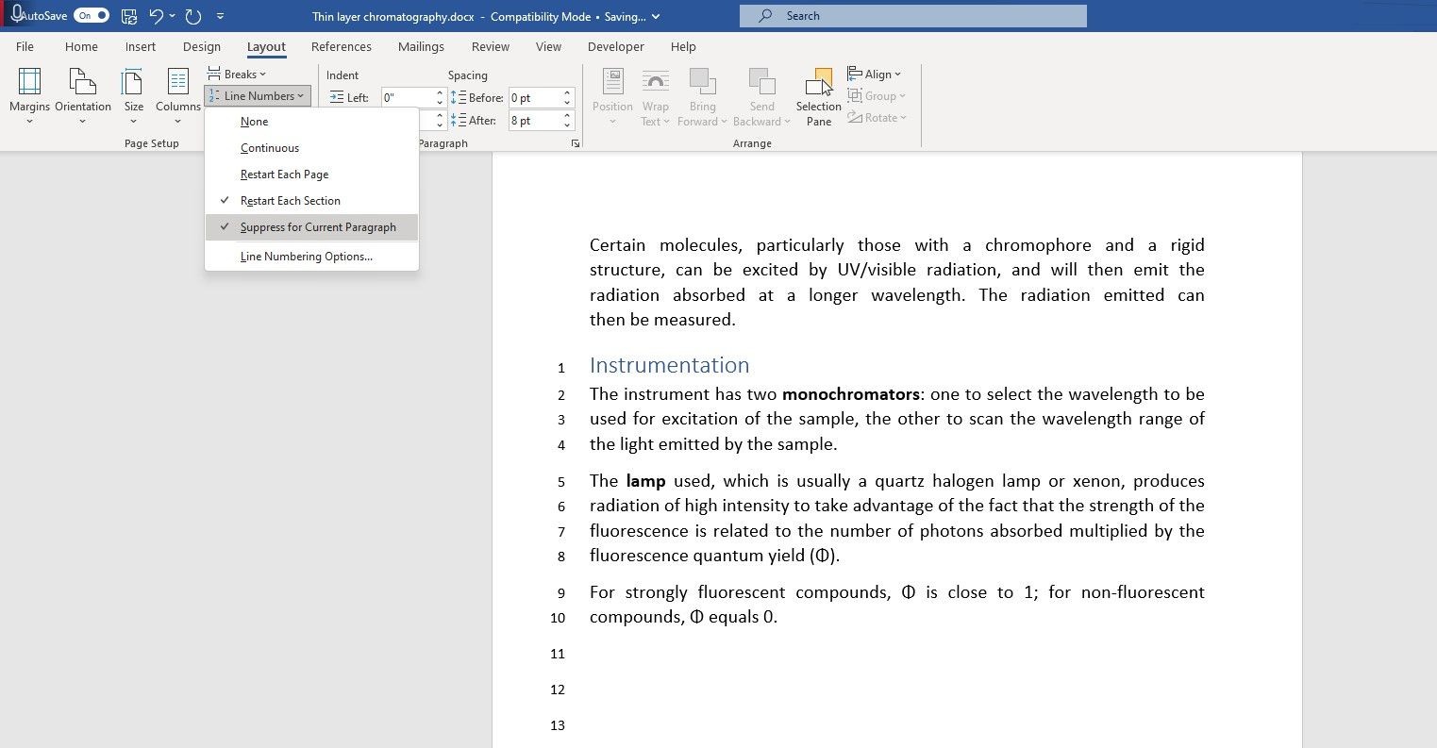Toggle Restart Each Section option

[311, 201]
